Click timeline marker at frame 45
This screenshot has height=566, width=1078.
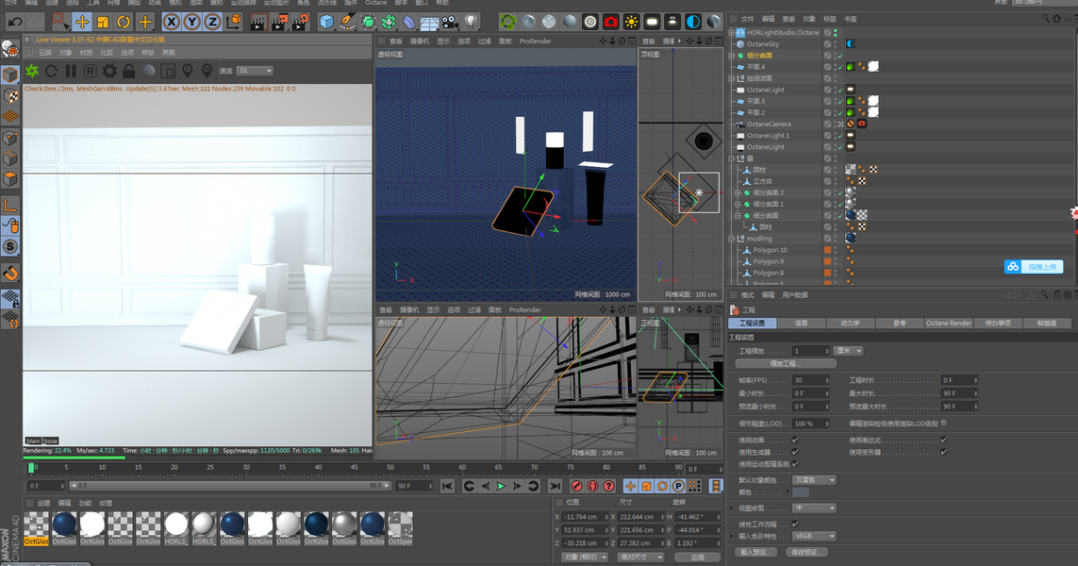tap(354, 468)
